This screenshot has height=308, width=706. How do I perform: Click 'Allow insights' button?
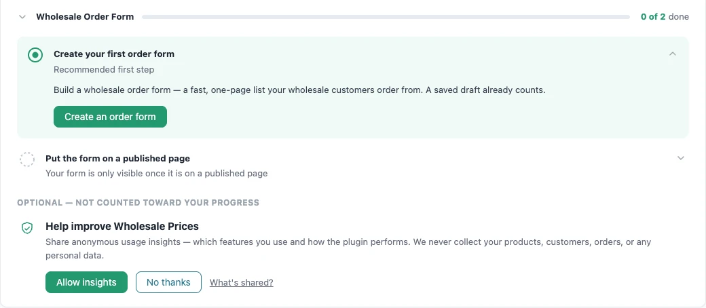pyautogui.click(x=86, y=282)
